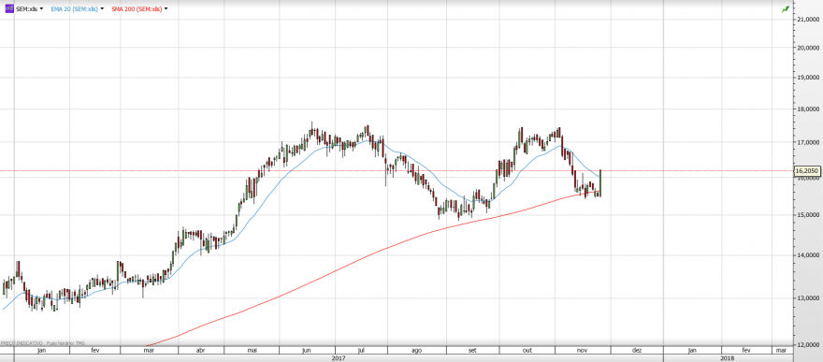Image resolution: width=823 pixels, height=362 pixels.
Task: Click the 'ago' month label
Action: [x=417, y=350]
